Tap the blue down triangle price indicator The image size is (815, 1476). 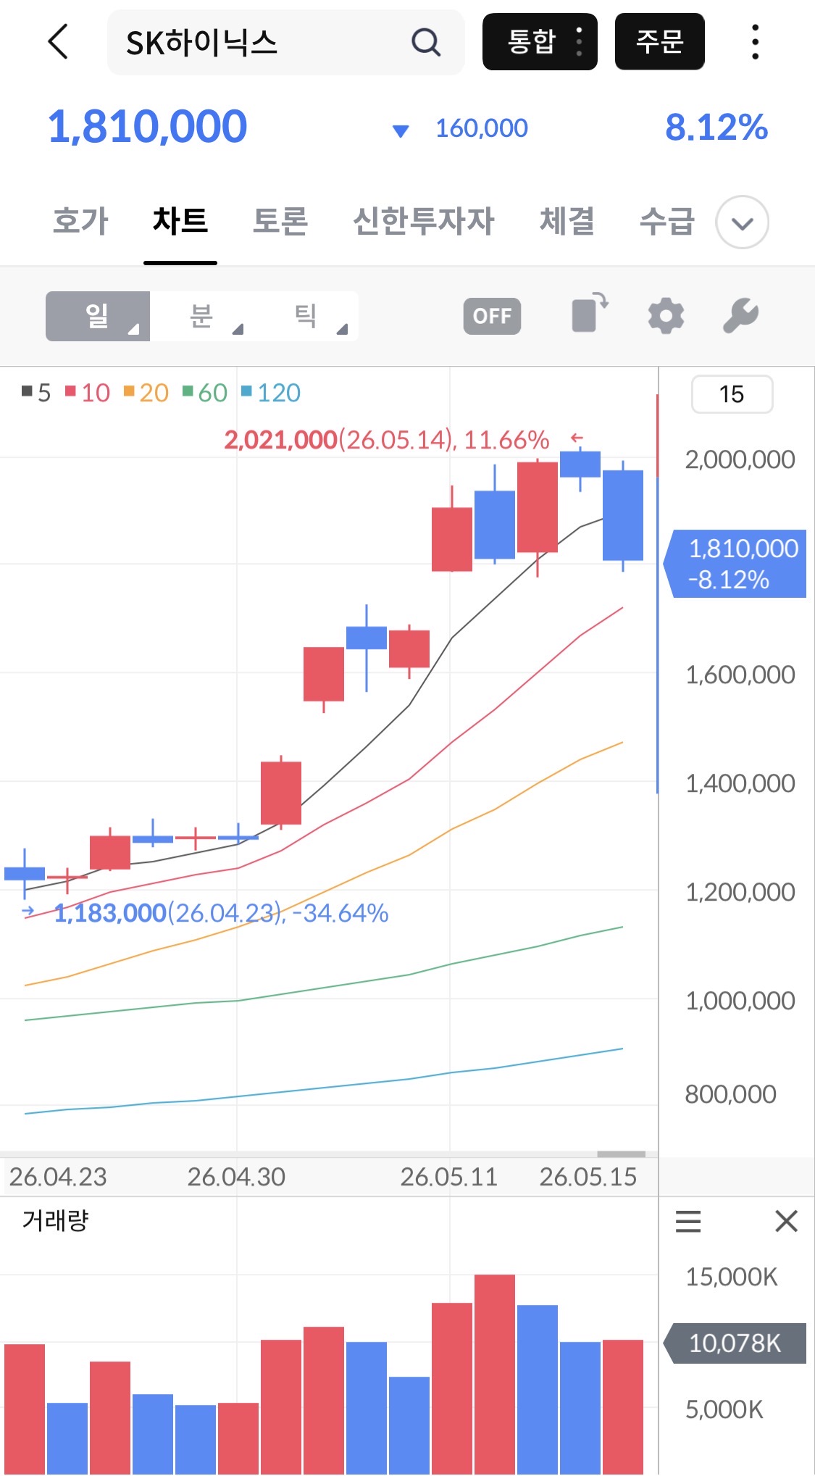click(401, 130)
